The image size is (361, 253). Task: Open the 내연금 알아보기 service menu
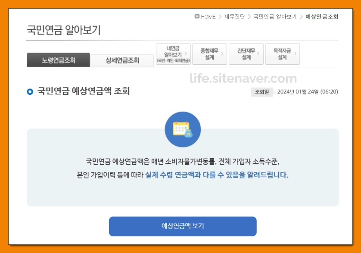point(172,53)
